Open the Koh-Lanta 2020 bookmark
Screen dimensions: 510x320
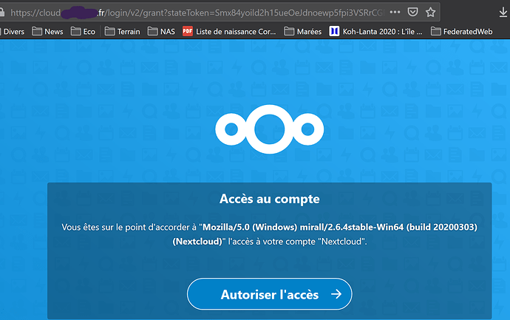(x=375, y=32)
